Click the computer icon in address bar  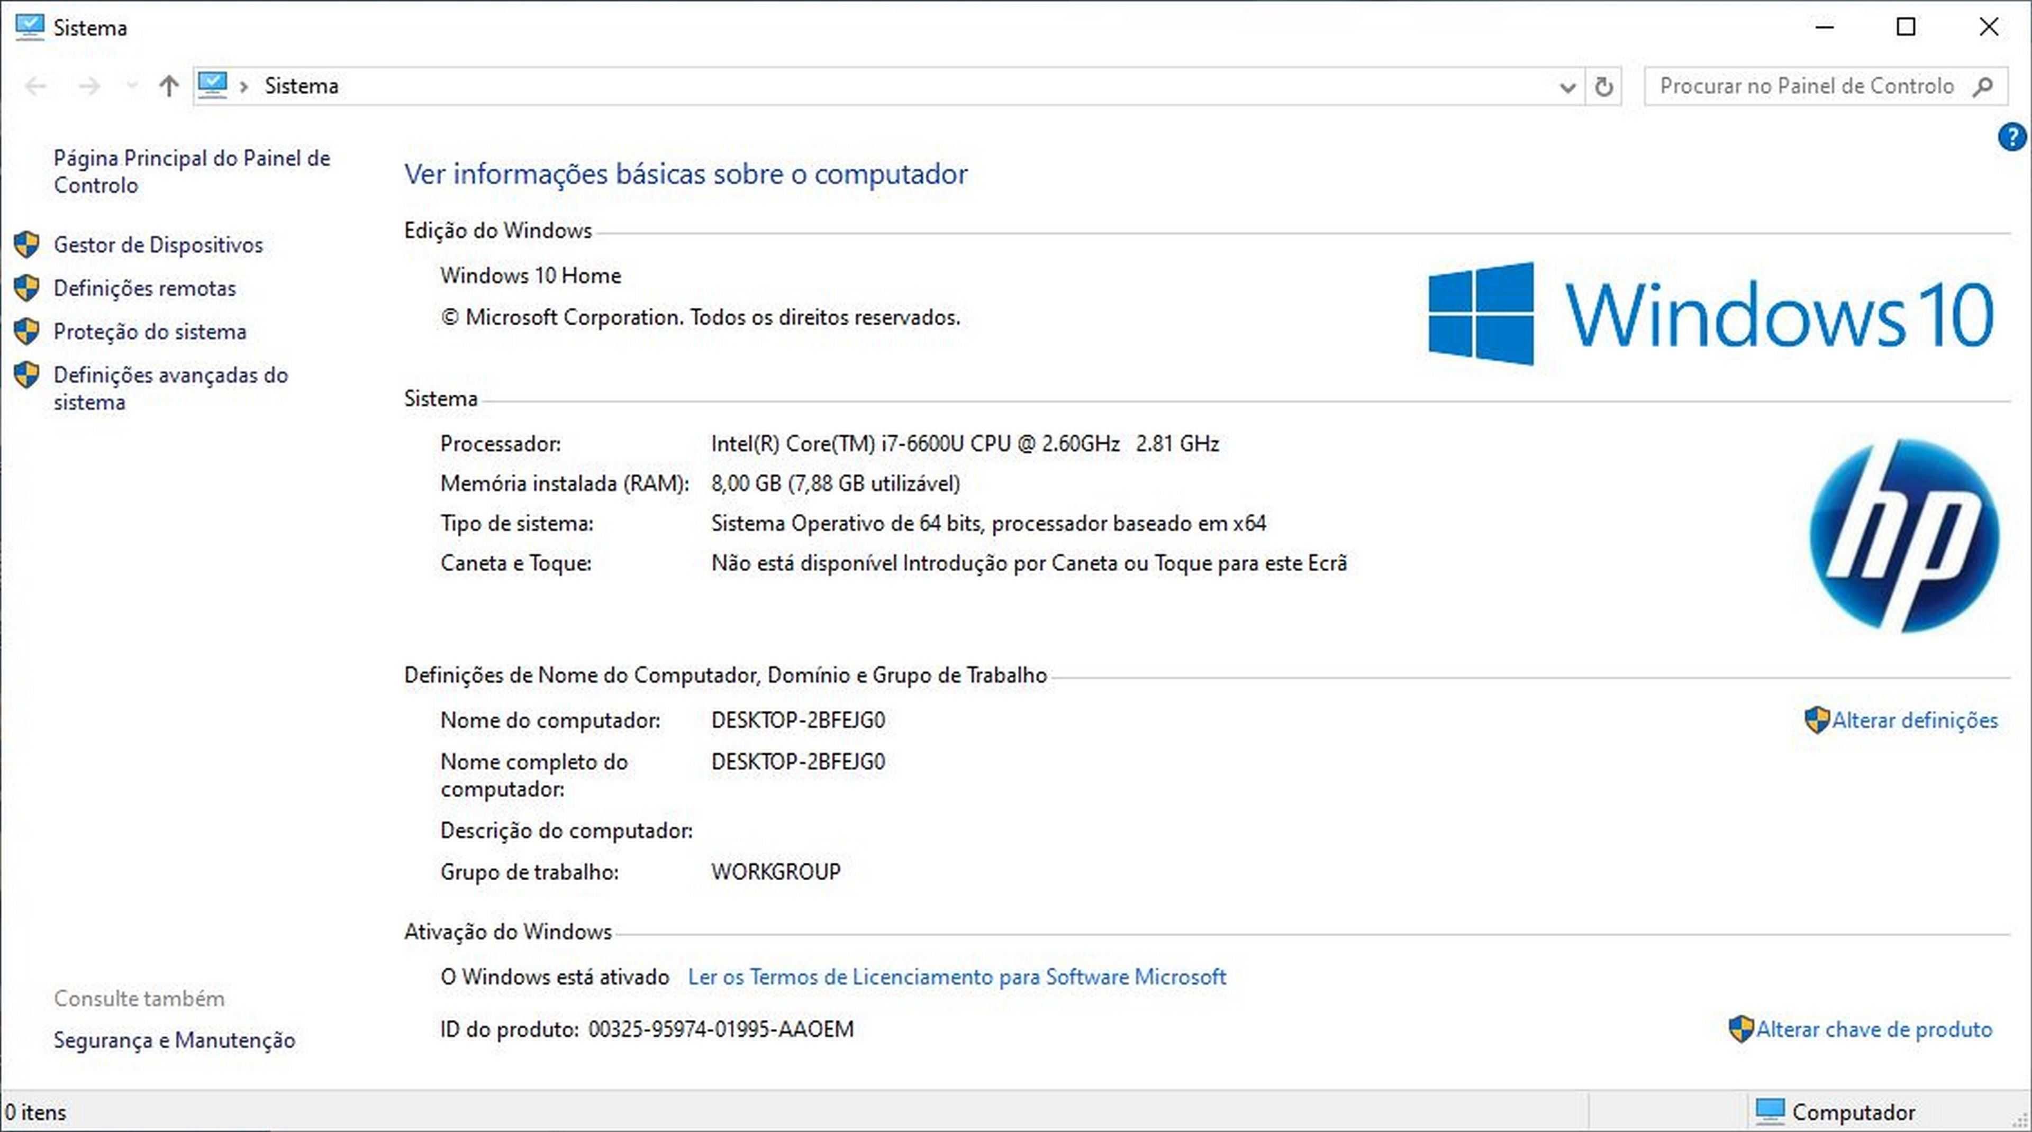(212, 85)
